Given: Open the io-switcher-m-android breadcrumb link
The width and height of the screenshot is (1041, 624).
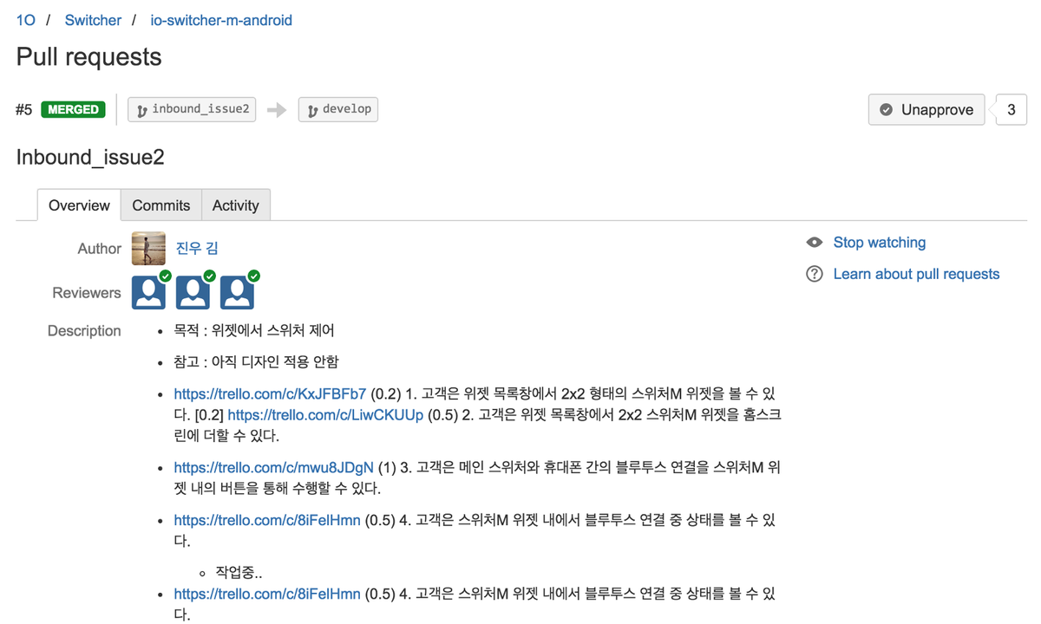Looking at the screenshot, I should coord(215,20).
